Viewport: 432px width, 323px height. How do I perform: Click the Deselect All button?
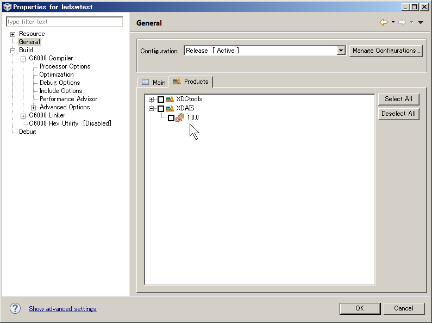pyautogui.click(x=398, y=114)
